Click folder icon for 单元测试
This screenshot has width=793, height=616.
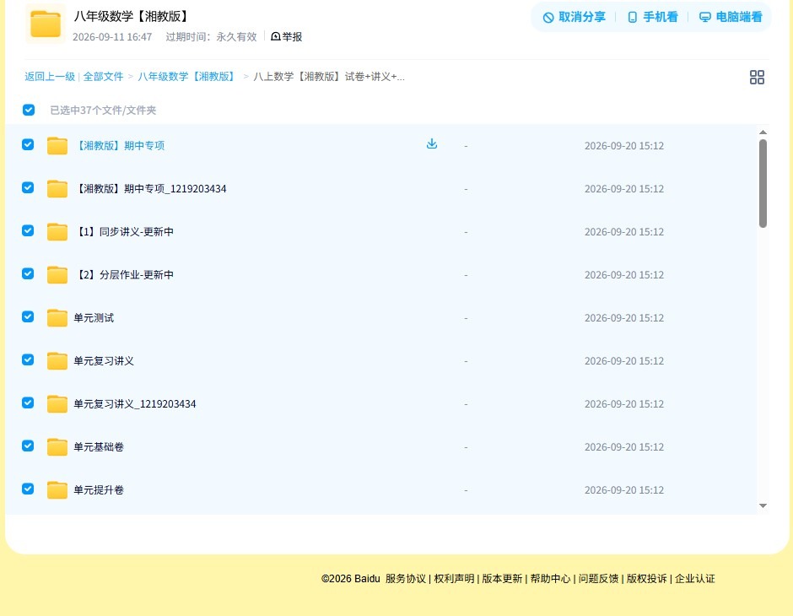[57, 317]
